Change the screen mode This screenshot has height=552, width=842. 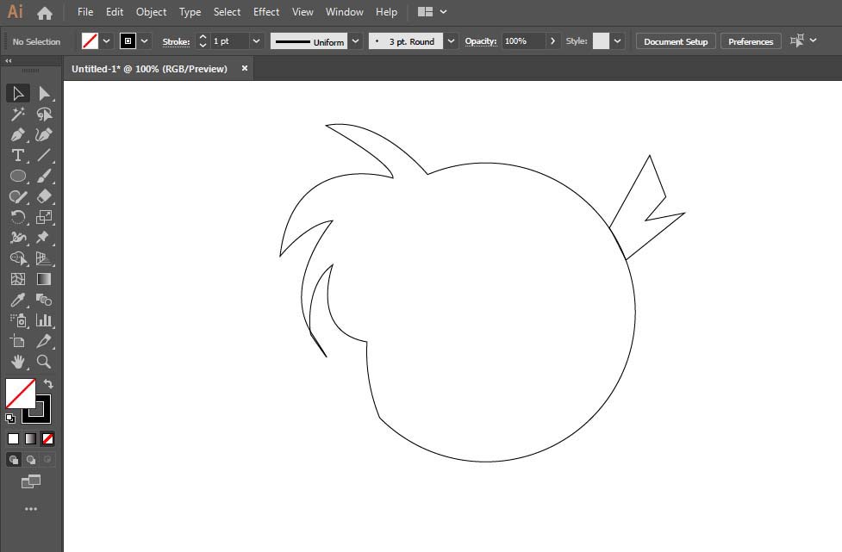31,481
